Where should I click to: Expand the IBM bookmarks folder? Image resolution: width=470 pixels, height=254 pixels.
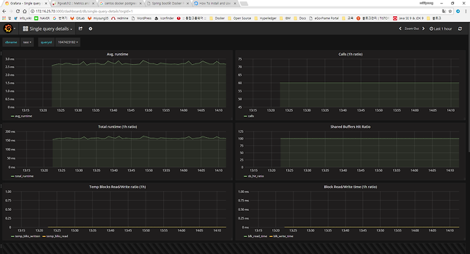285,18
